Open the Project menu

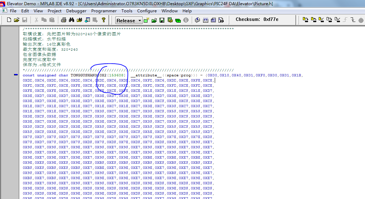55,11
